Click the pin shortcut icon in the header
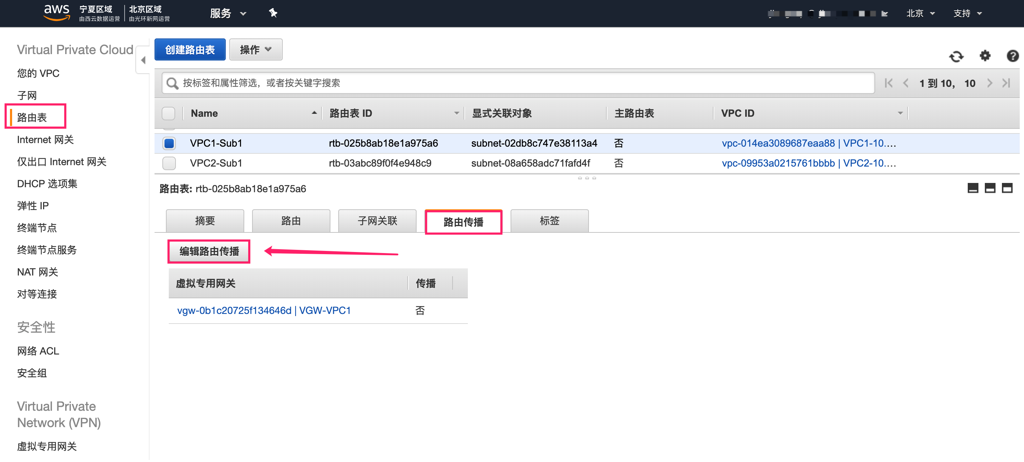Viewport: 1024px width, 462px height. point(273,13)
